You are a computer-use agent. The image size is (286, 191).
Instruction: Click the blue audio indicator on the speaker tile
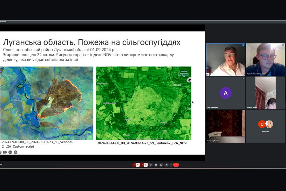[x=243, y=46]
